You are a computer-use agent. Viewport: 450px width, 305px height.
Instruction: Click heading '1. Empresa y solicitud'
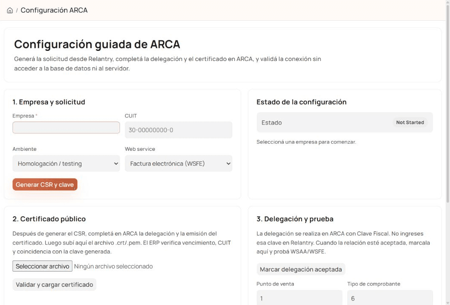coord(49,102)
